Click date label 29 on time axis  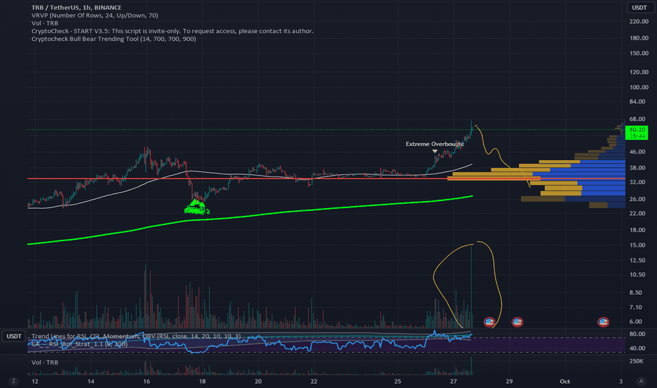(x=509, y=381)
